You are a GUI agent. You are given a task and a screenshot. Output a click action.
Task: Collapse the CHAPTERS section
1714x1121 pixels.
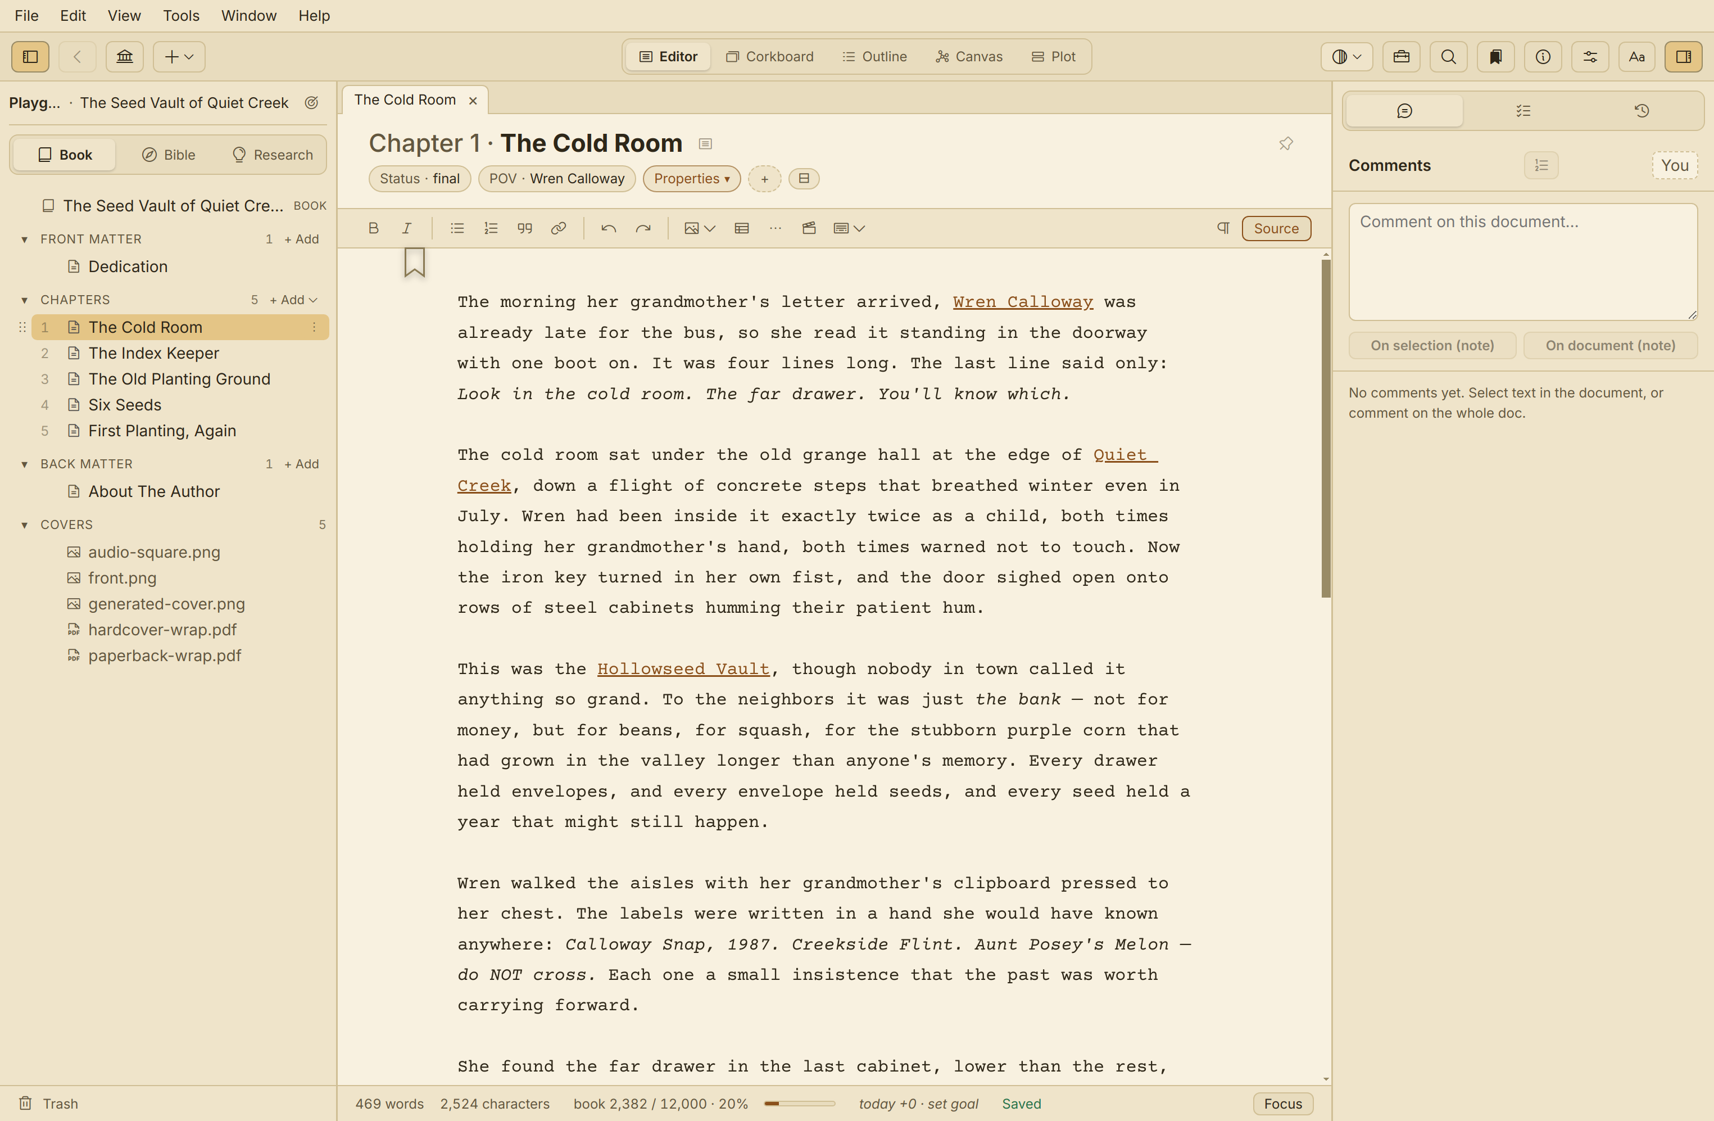25,300
